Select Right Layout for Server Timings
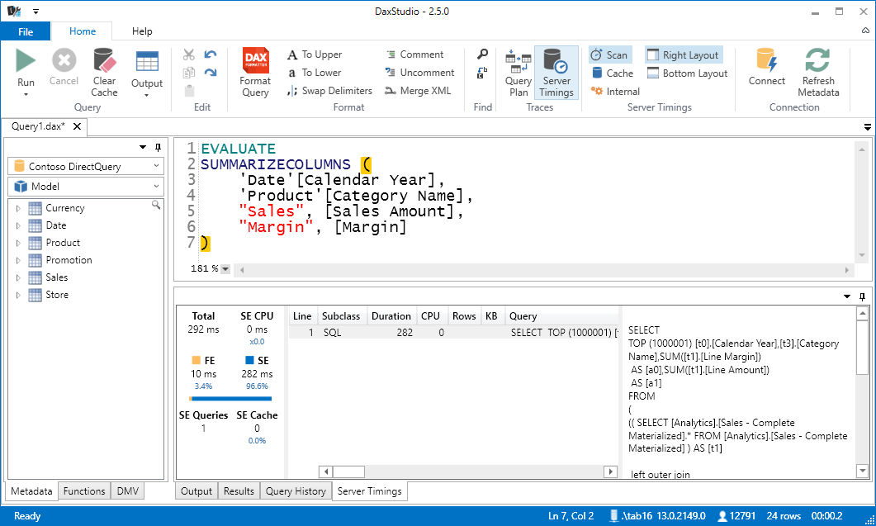876x526 pixels. (684, 54)
